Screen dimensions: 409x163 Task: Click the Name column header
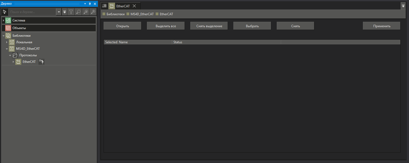point(145,42)
